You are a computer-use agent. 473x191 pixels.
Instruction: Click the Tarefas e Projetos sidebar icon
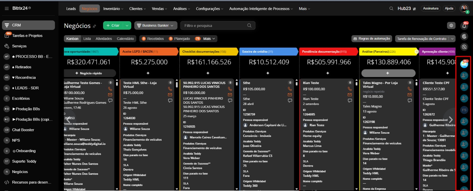point(7,35)
